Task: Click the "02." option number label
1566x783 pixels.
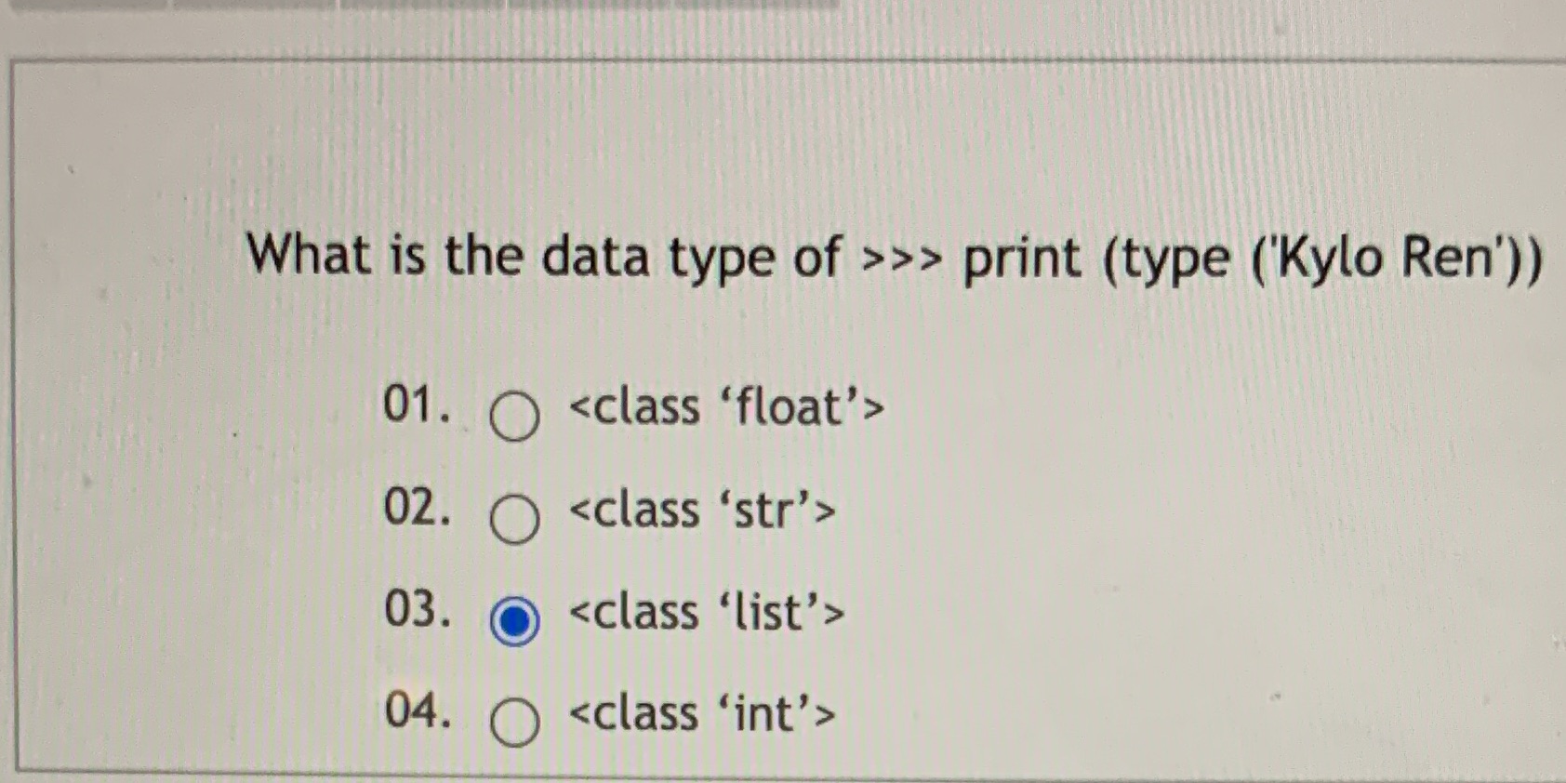Action: [x=418, y=508]
